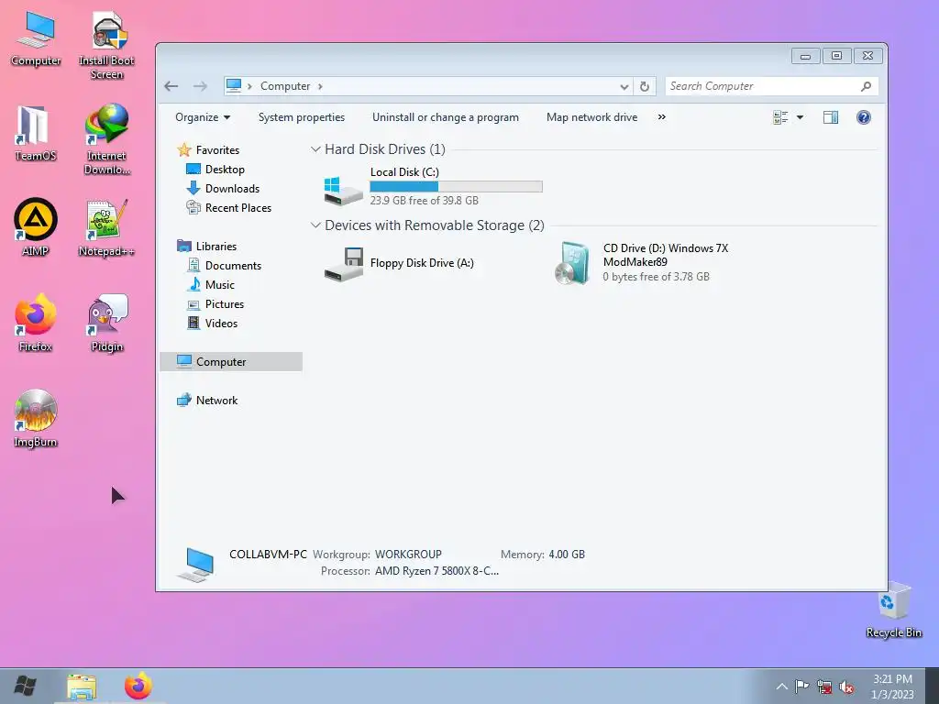The width and height of the screenshot is (939, 704).
Task: Select the Recycle Bin icon
Action: tap(894, 610)
